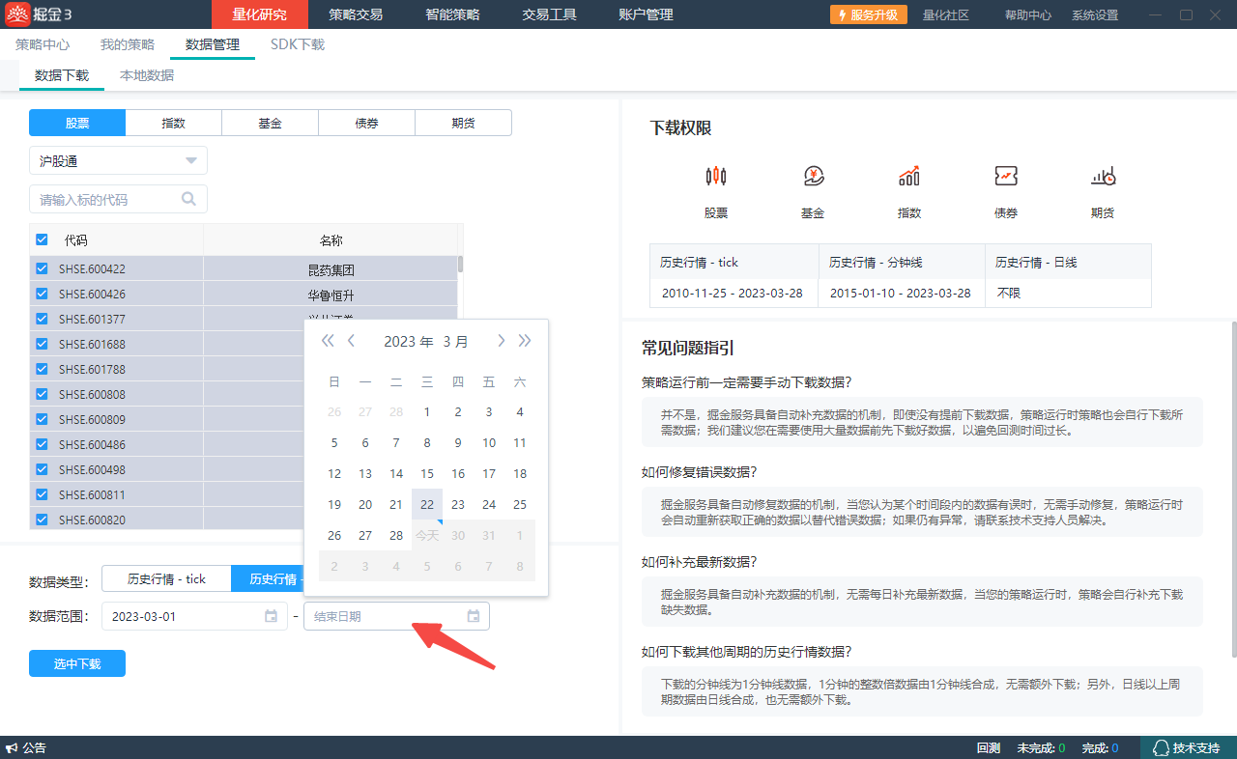The width and height of the screenshot is (1237, 759).
Task: Click the 3 月 month label
Action: [456, 341]
